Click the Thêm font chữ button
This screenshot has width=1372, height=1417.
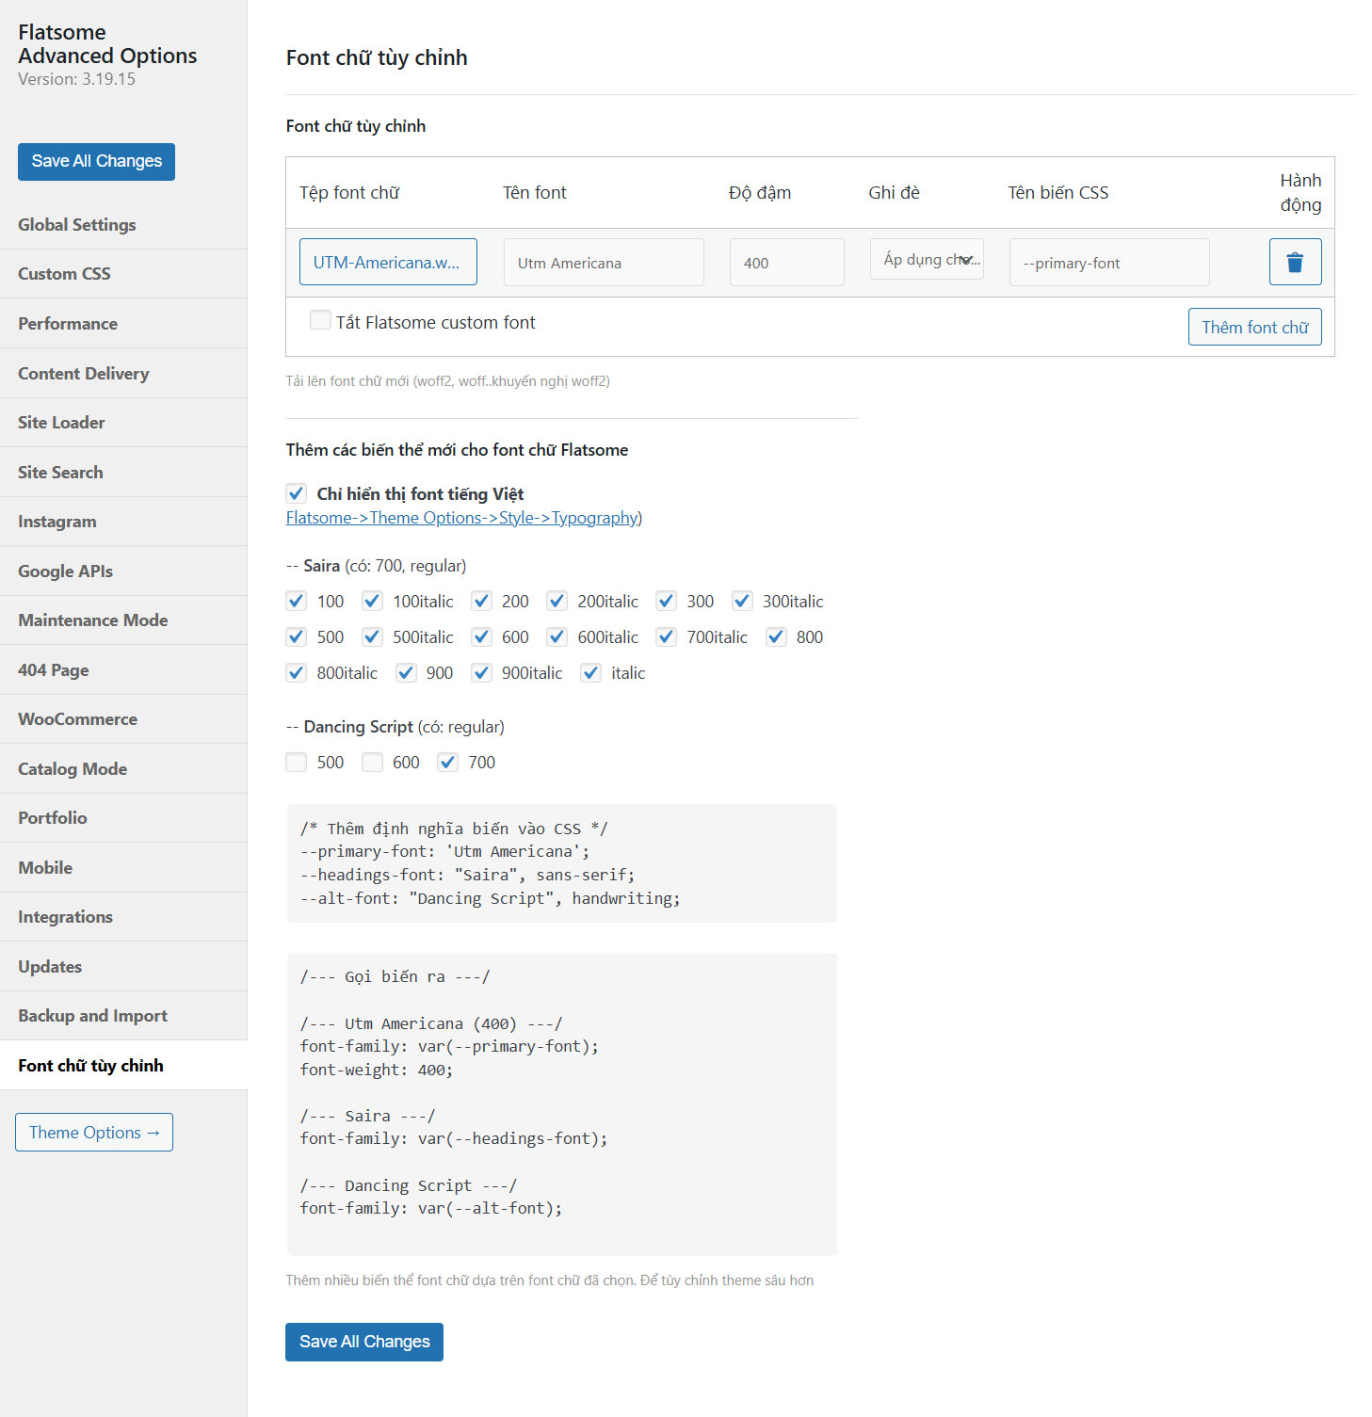coord(1254,327)
